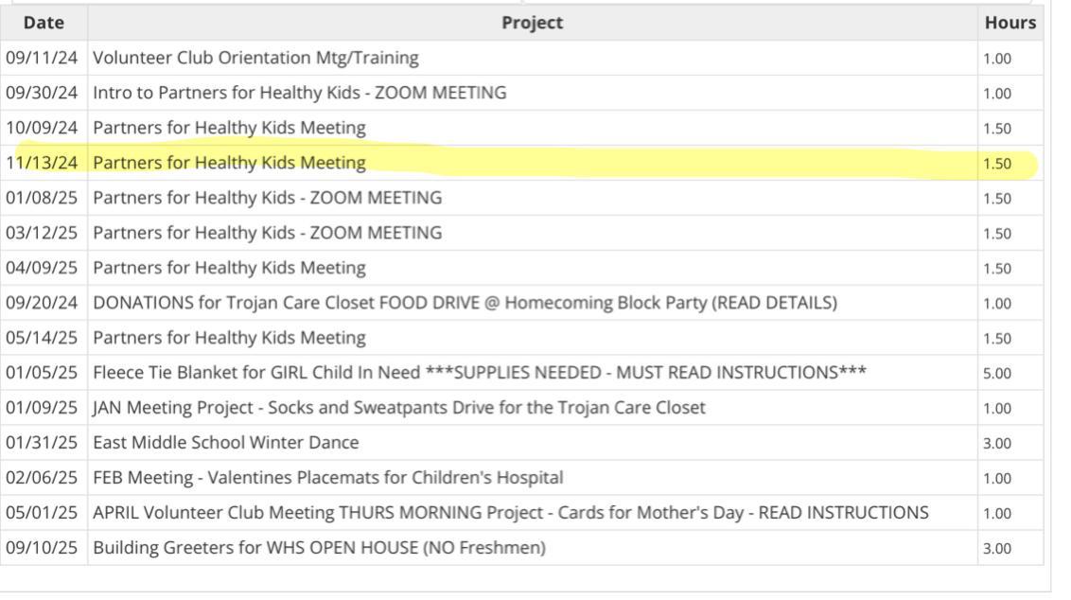The width and height of the screenshot is (1071, 600).
Task: Click the Project column header
Action: 532,23
